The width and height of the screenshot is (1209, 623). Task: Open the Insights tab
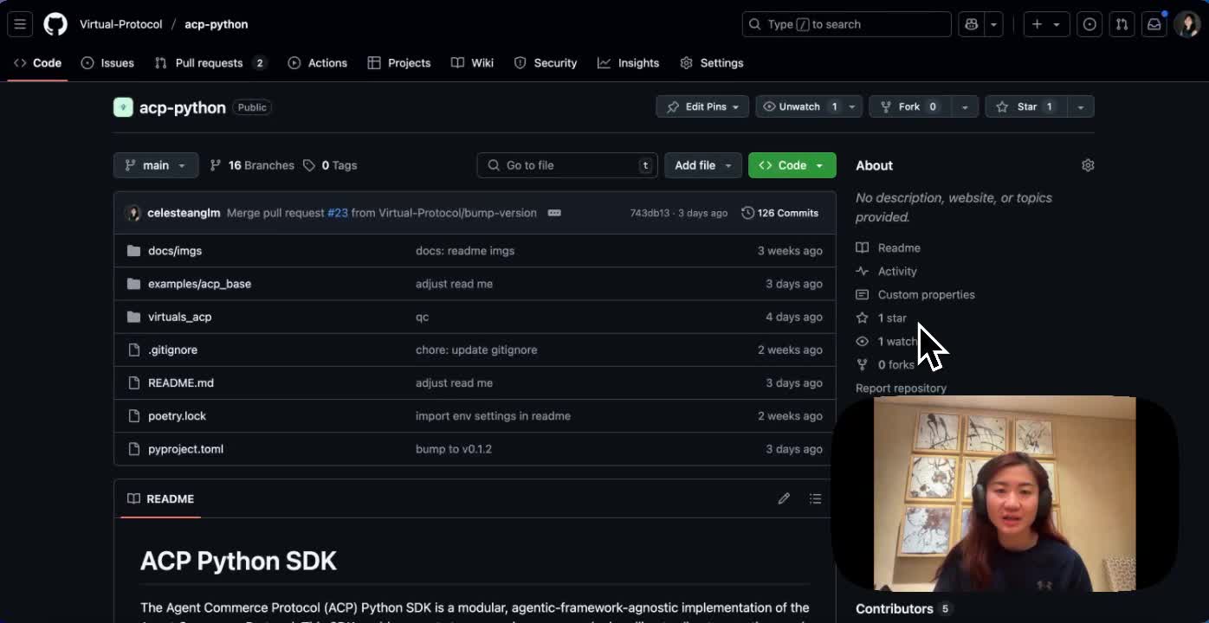(x=628, y=63)
